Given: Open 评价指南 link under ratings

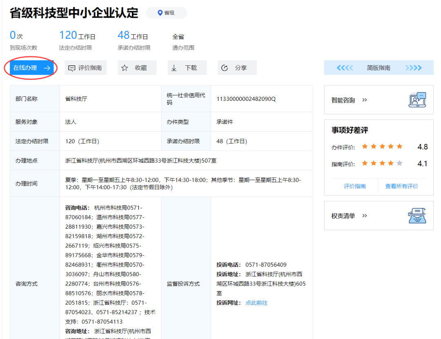Looking at the screenshot, I should coord(354,186).
